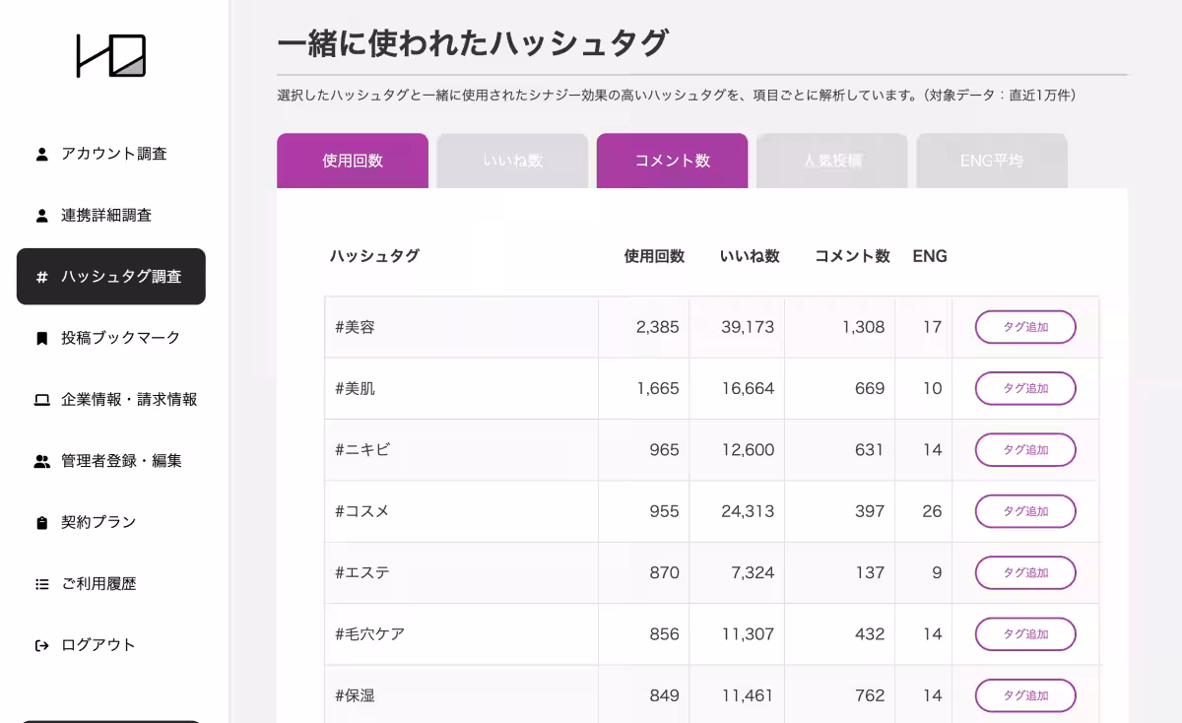Screen dimensions: 1182x723
Task: Click the logout arrow icon beside ログアウト
Action: (x=40, y=645)
